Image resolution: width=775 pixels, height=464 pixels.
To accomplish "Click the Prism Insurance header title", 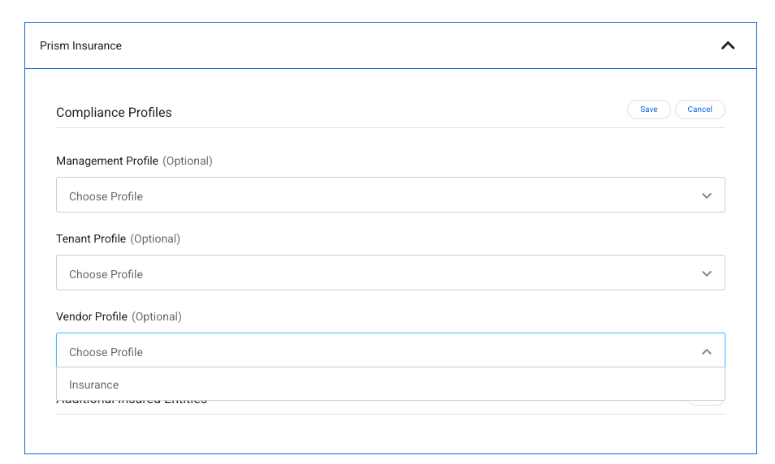I will click(80, 45).
